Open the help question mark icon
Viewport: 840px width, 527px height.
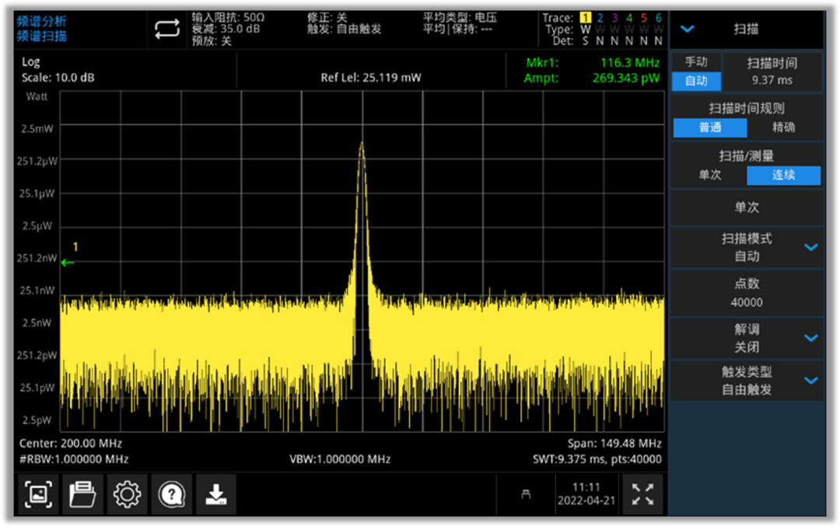tap(171, 494)
